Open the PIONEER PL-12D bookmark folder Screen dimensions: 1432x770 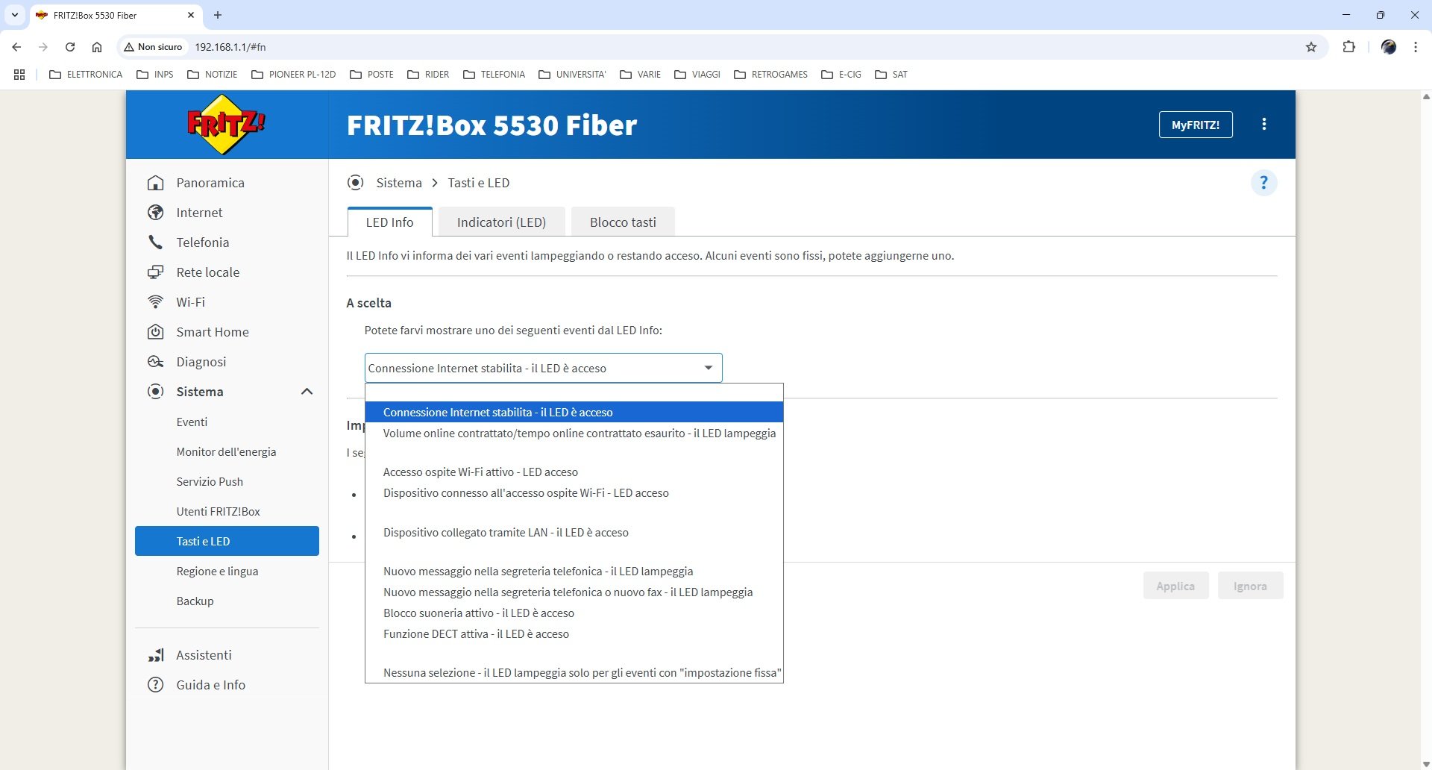pyautogui.click(x=294, y=75)
